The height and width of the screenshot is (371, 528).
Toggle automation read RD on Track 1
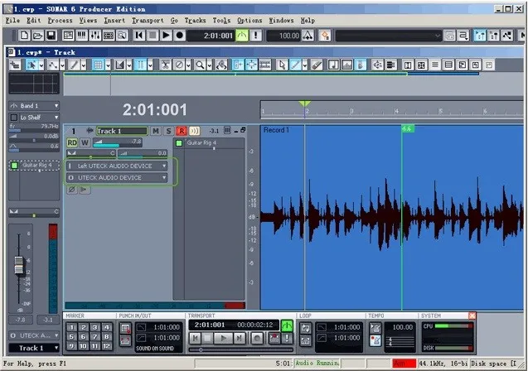click(72, 142)
